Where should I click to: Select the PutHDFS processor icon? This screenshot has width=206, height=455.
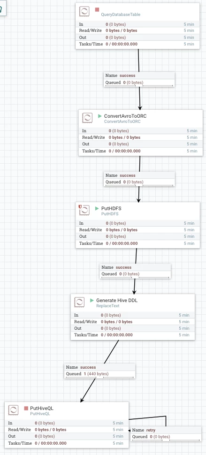coord(84,210)
